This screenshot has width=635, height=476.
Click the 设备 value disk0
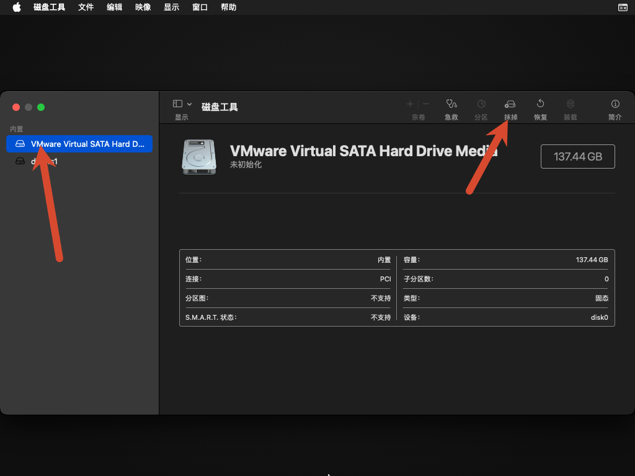pyautogui.click(x=600, y=317)
